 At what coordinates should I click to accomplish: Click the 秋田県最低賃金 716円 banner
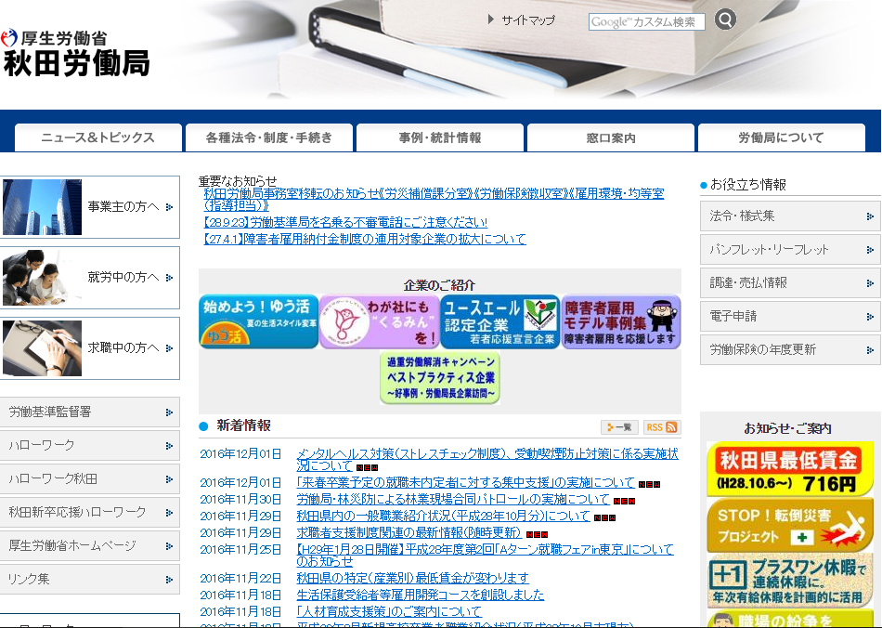click(789, 470)
